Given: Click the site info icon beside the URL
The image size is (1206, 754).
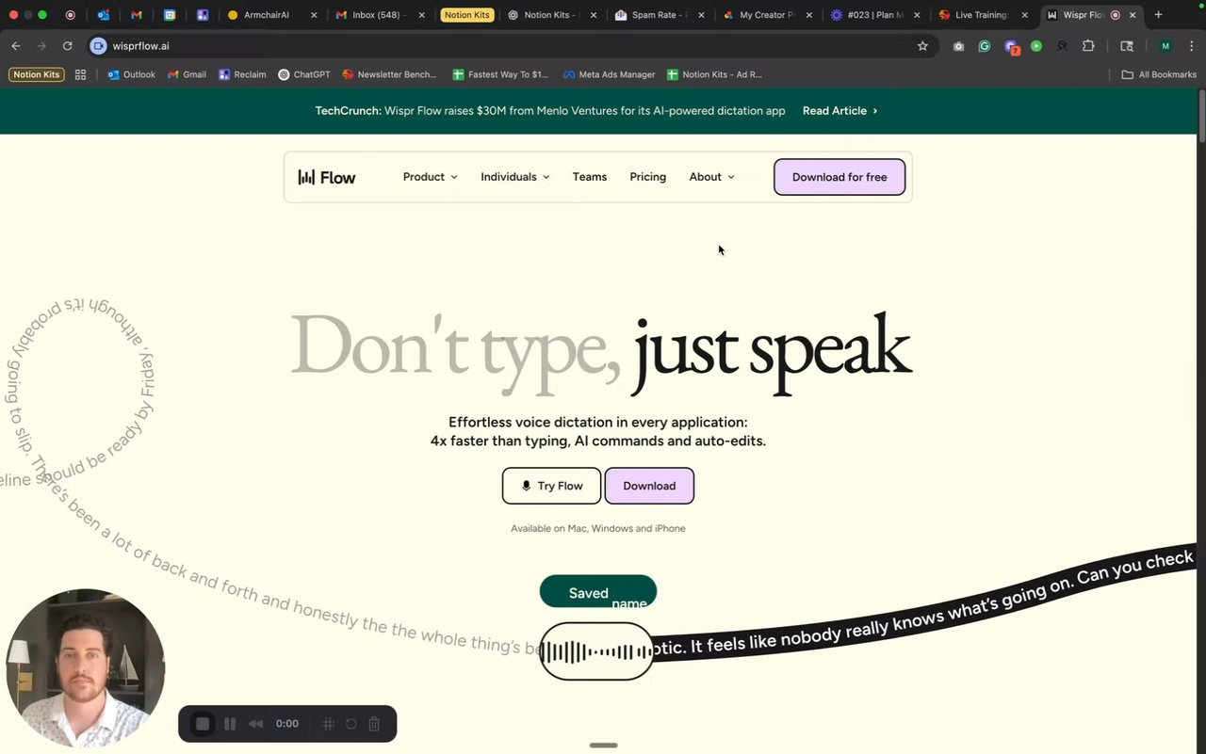Looking at the screenshot, I should click(x=98, y=46).
